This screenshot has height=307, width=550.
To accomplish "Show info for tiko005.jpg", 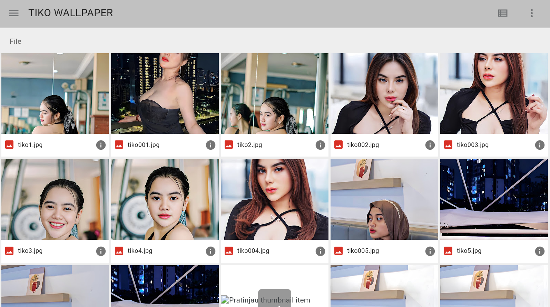I will (x=430, y=251).
